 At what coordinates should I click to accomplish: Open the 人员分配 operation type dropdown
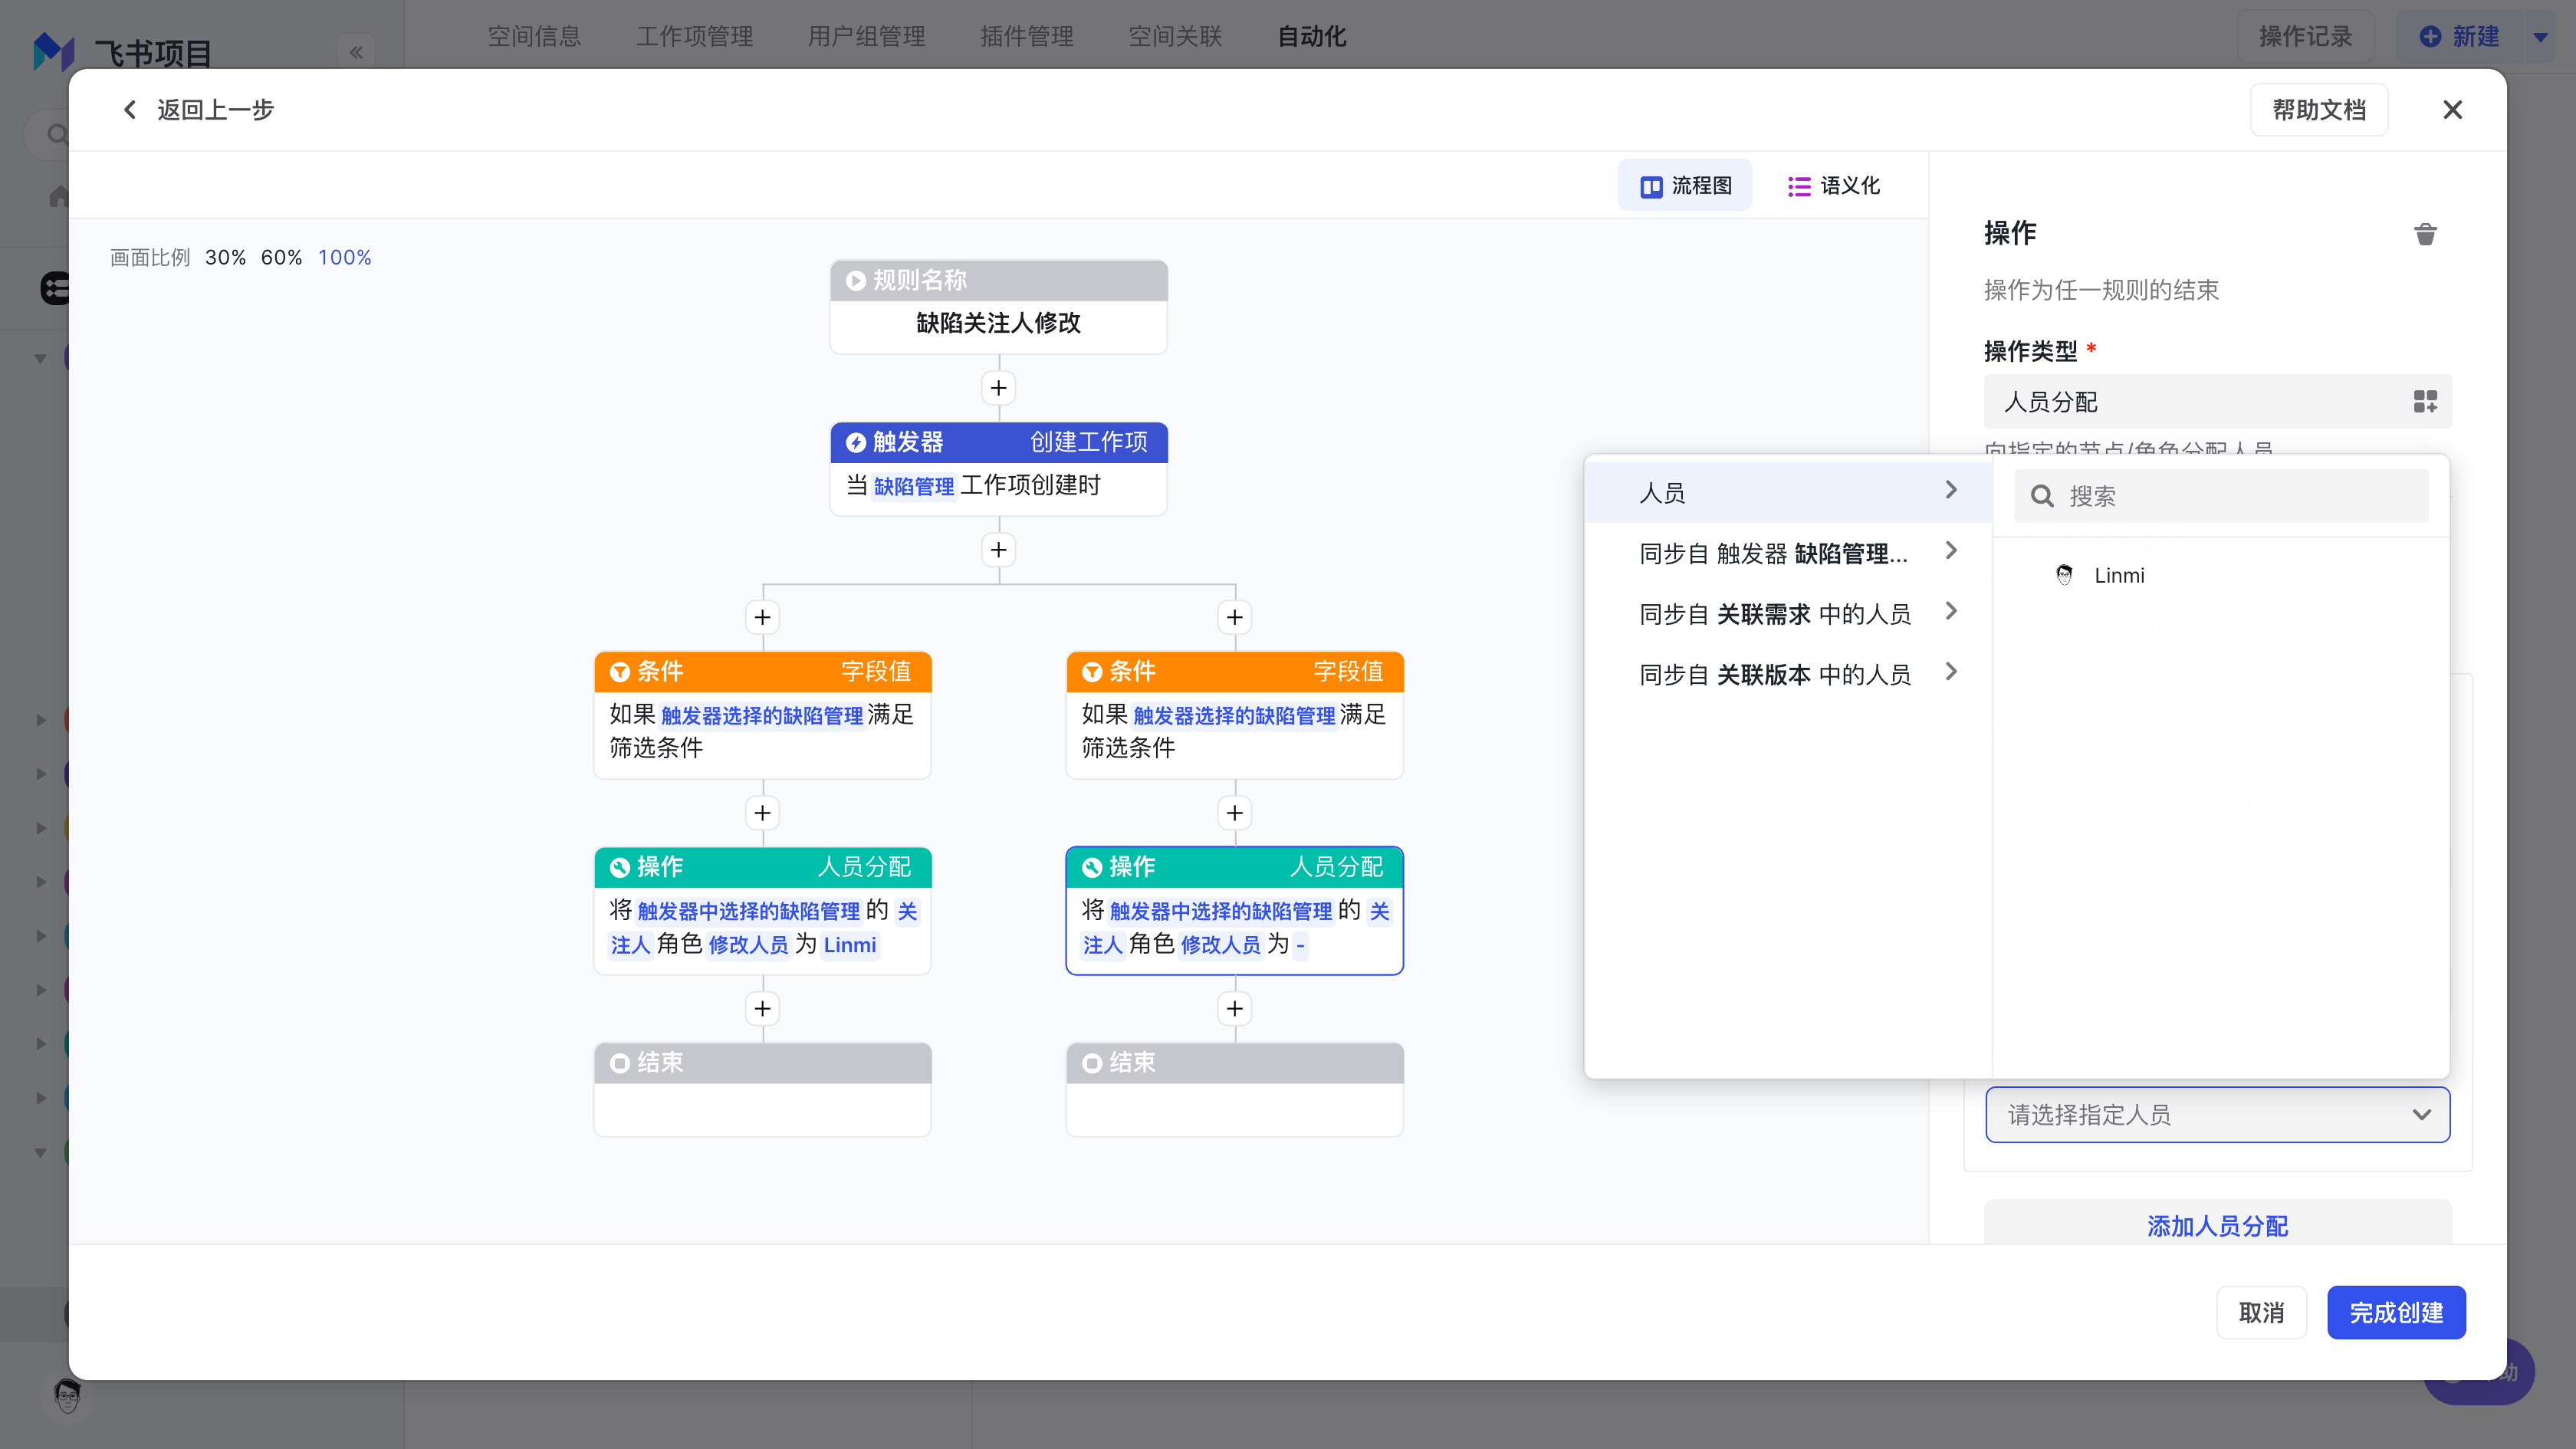point(2217,402)
